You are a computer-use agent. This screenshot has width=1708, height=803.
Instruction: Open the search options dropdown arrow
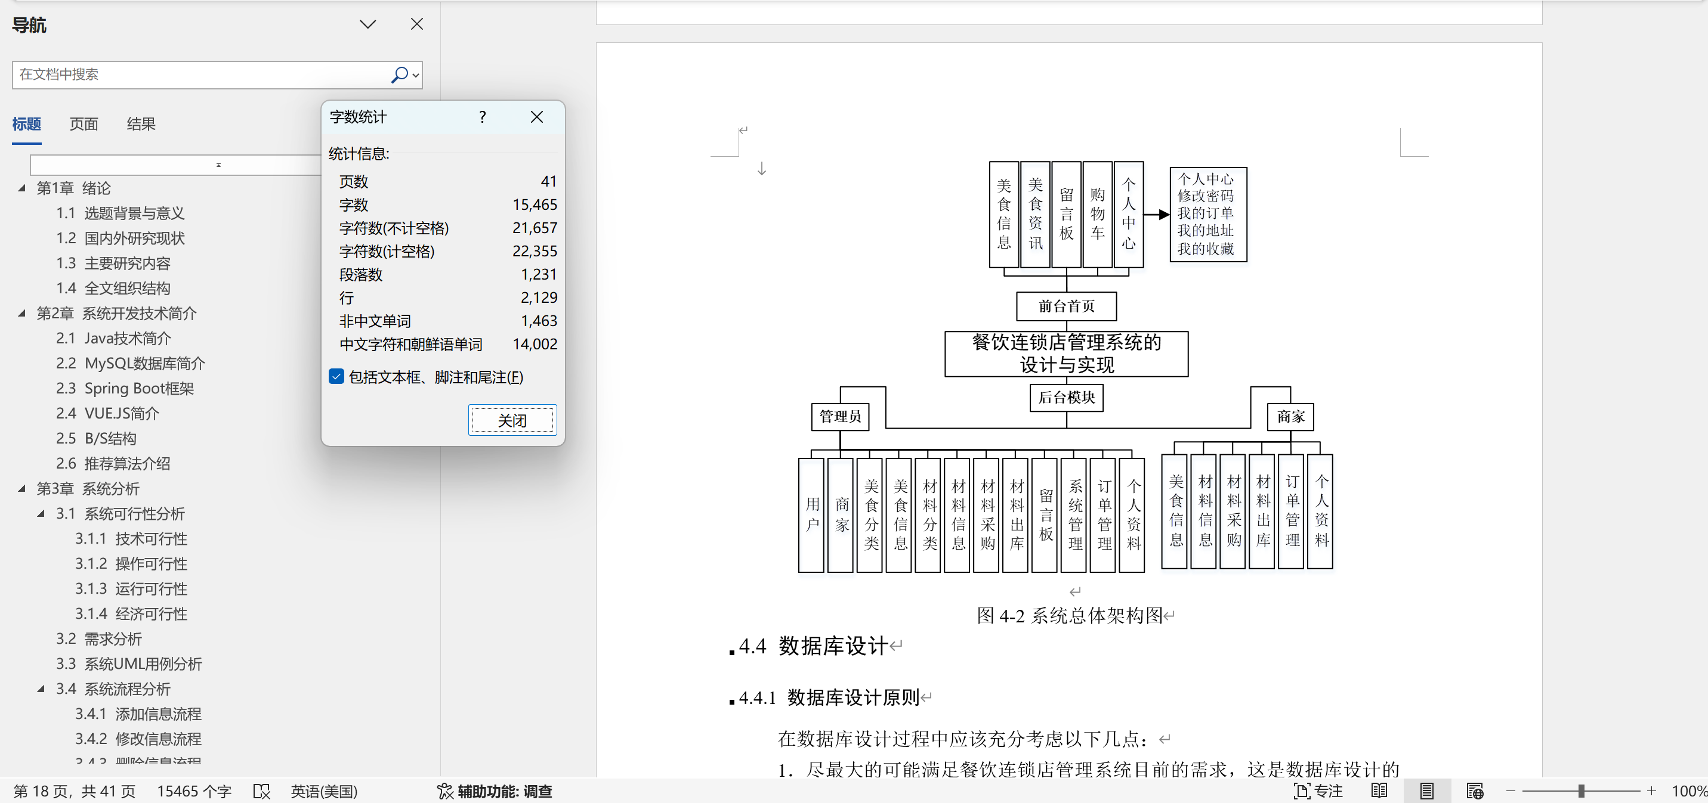(416, 76)
